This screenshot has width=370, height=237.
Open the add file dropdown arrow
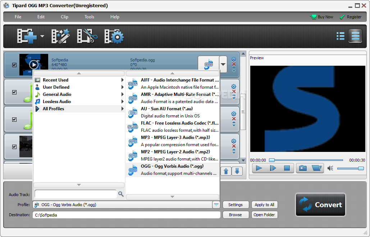tap(42, 36)
